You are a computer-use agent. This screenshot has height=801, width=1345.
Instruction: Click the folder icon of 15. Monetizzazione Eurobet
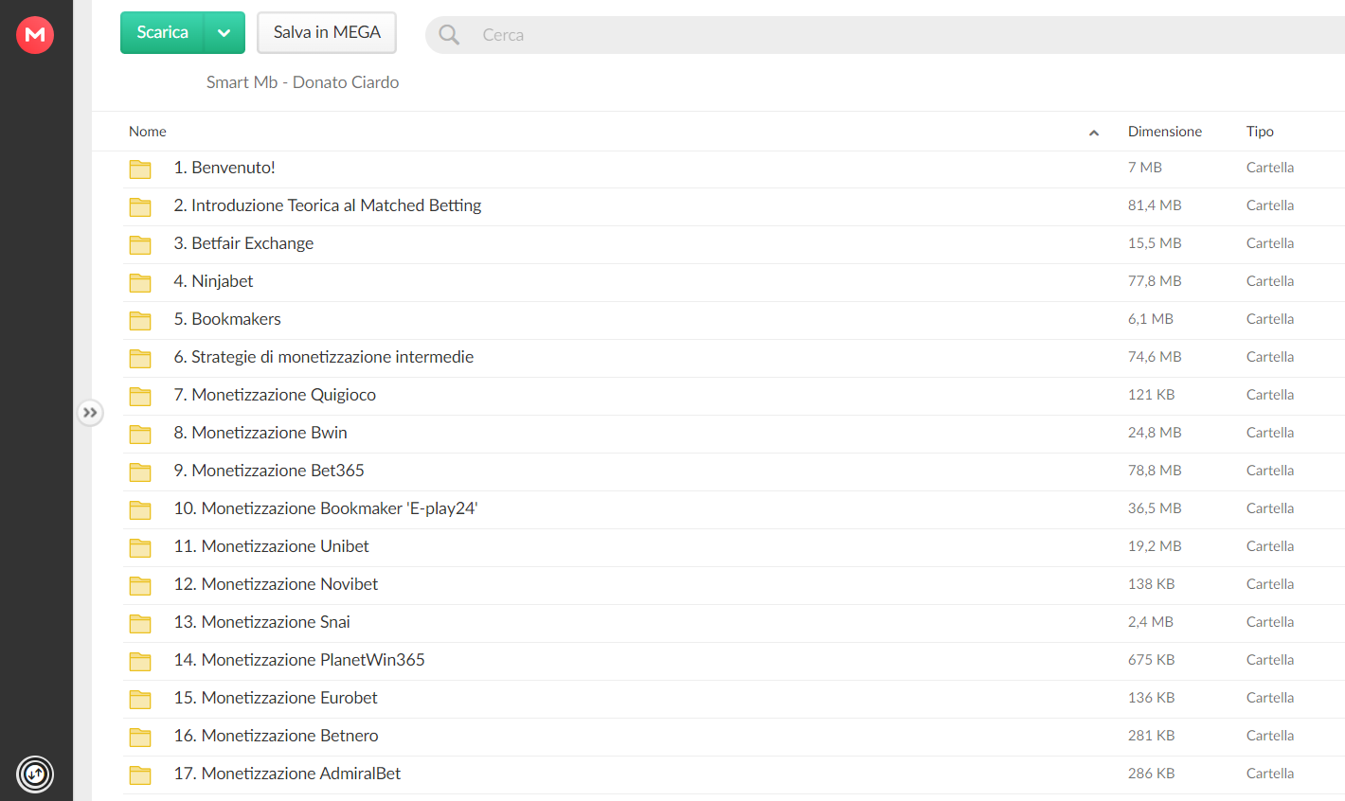(x=140, y=699)
